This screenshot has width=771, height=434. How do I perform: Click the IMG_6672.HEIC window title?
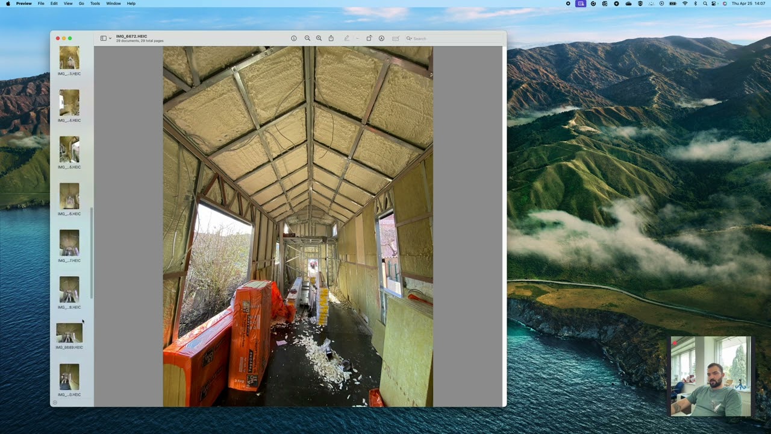132,36
